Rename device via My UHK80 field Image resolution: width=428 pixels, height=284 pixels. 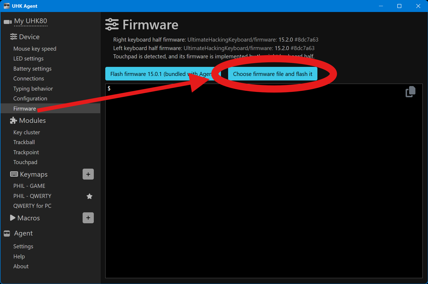tap(31, 21)
